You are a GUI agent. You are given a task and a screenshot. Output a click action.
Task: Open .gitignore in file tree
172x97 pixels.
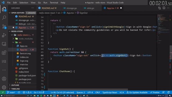point(23,68)
